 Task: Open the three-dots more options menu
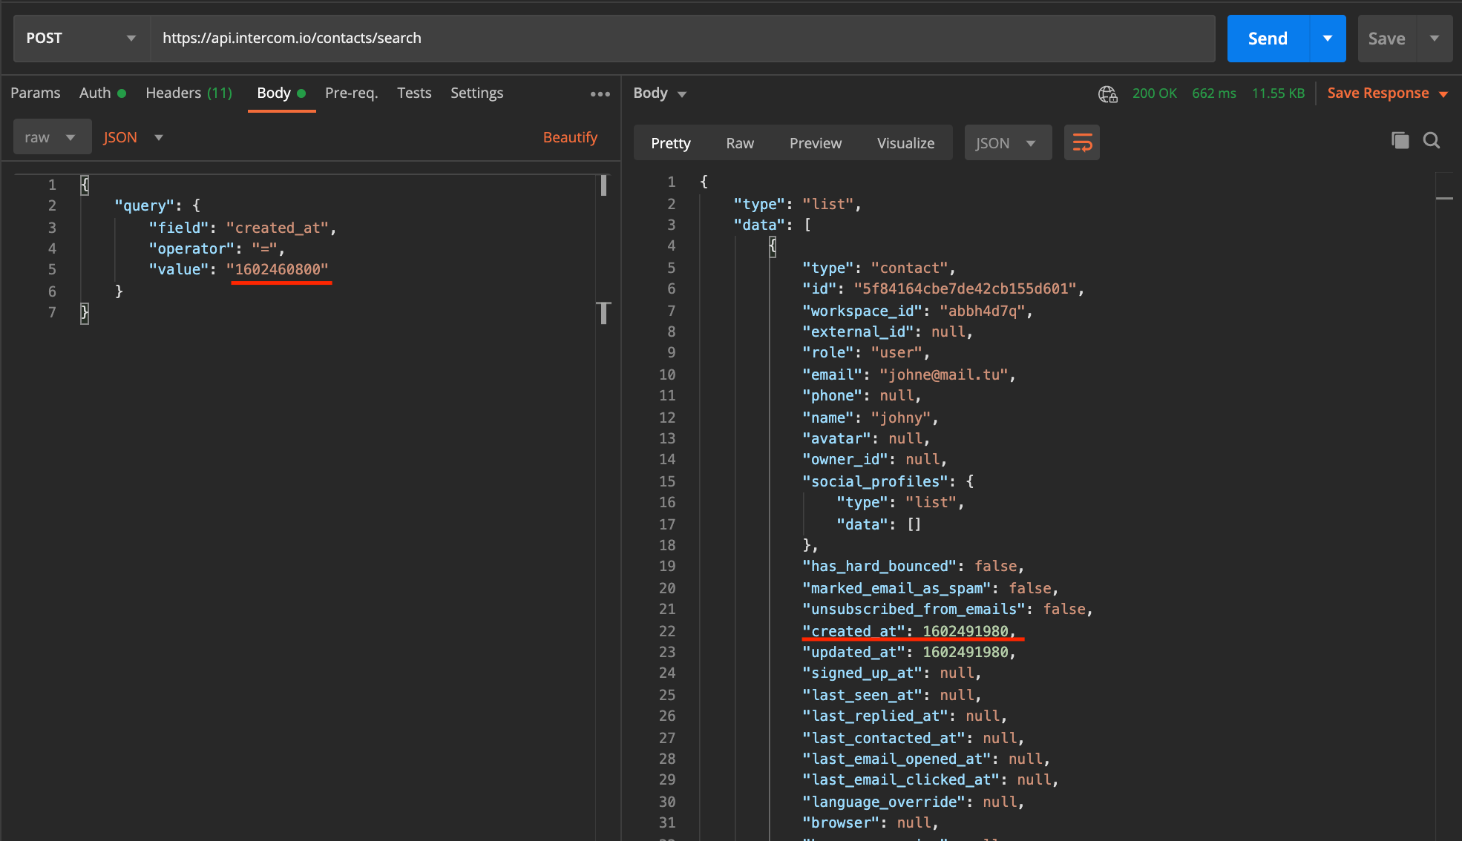(x=600, y=94)
